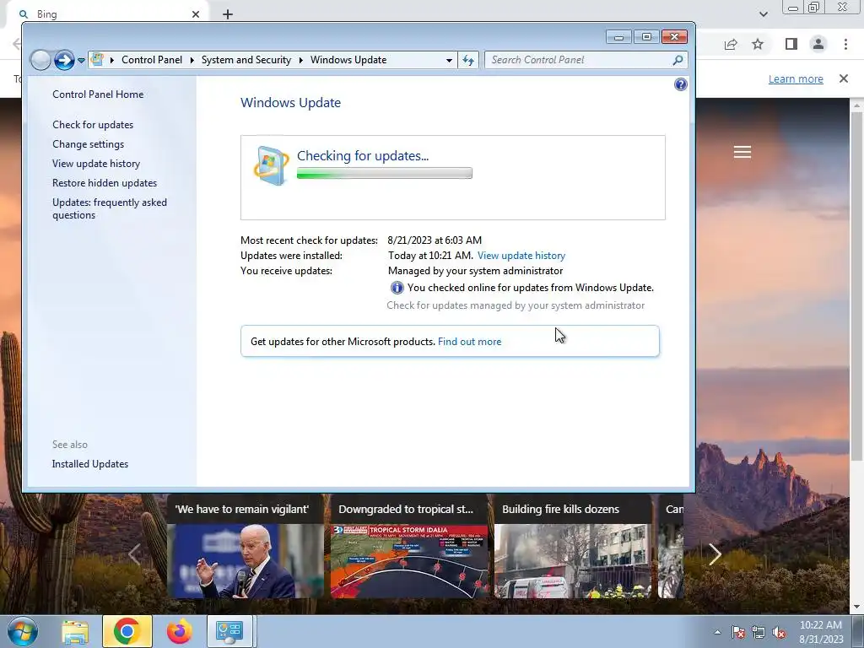The width and height of the screenshot is (864, 648).
Task: Click the Control Panel icon in address bar
Action: pyautogui.click(x=98, y=60)
